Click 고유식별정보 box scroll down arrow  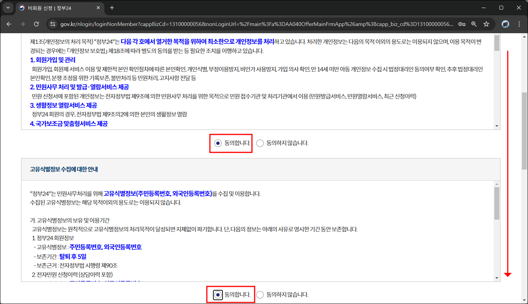(x=497, y=278)
